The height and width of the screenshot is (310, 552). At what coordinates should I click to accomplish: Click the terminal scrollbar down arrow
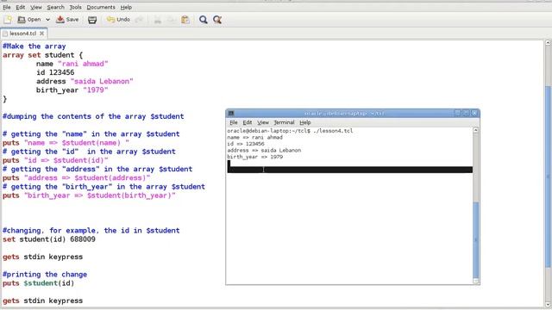click(475, 281)
